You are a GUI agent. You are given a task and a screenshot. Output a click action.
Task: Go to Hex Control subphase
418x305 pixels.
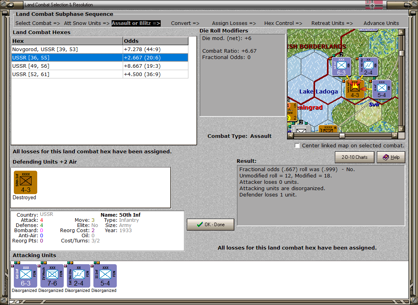point(283,23)
